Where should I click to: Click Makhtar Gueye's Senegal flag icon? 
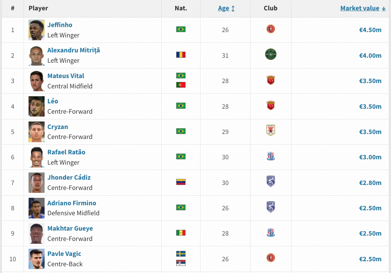[181, 233]
